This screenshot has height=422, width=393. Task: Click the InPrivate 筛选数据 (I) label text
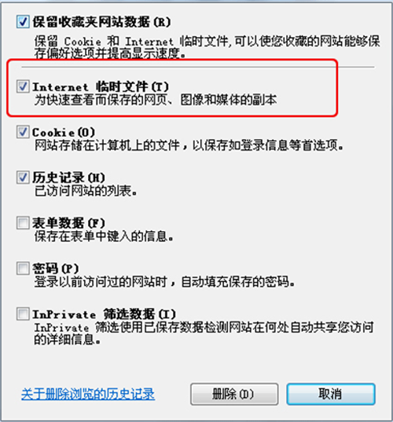(x=105, y=314)
